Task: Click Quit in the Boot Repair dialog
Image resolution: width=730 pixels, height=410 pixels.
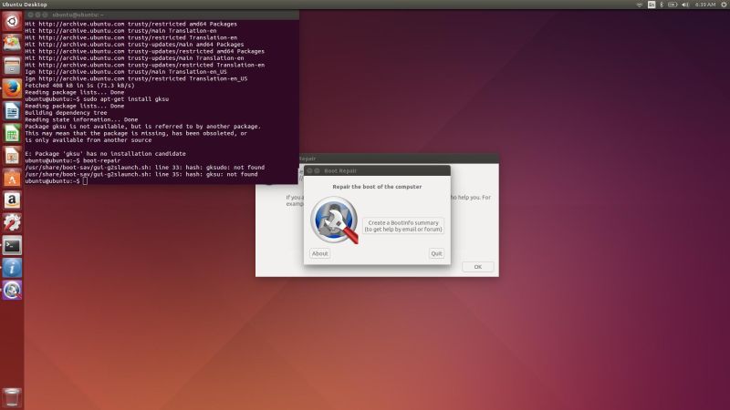Action: 436,253
